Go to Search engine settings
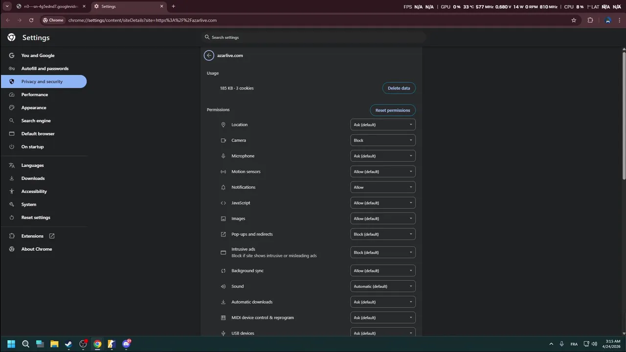 click(x=36, y=121)
